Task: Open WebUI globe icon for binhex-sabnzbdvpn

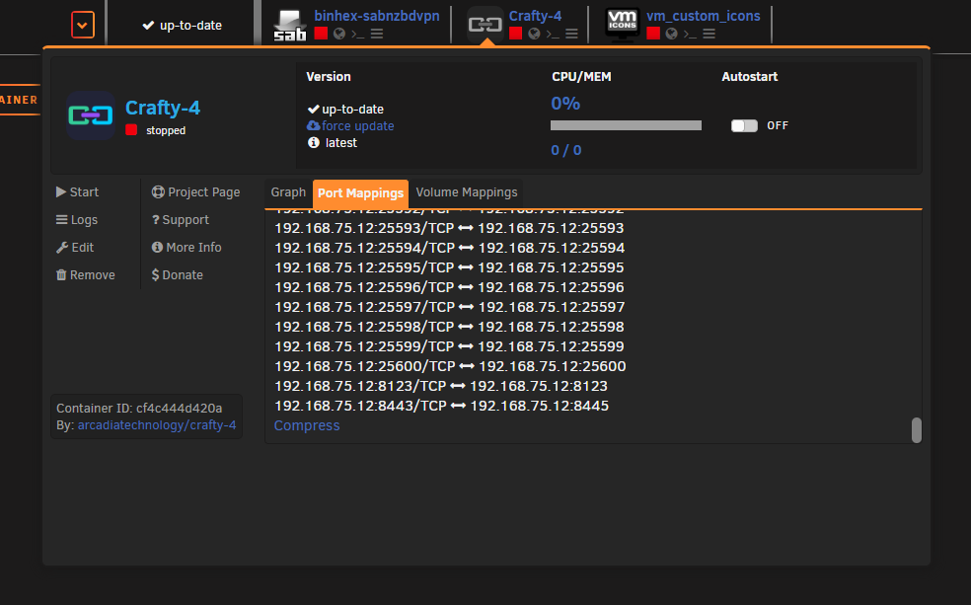Action: tap(339, 34)
